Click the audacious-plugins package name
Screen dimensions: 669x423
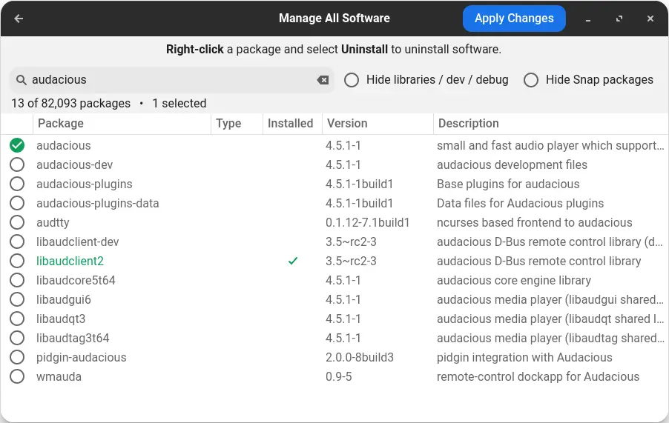click(85, 184)
